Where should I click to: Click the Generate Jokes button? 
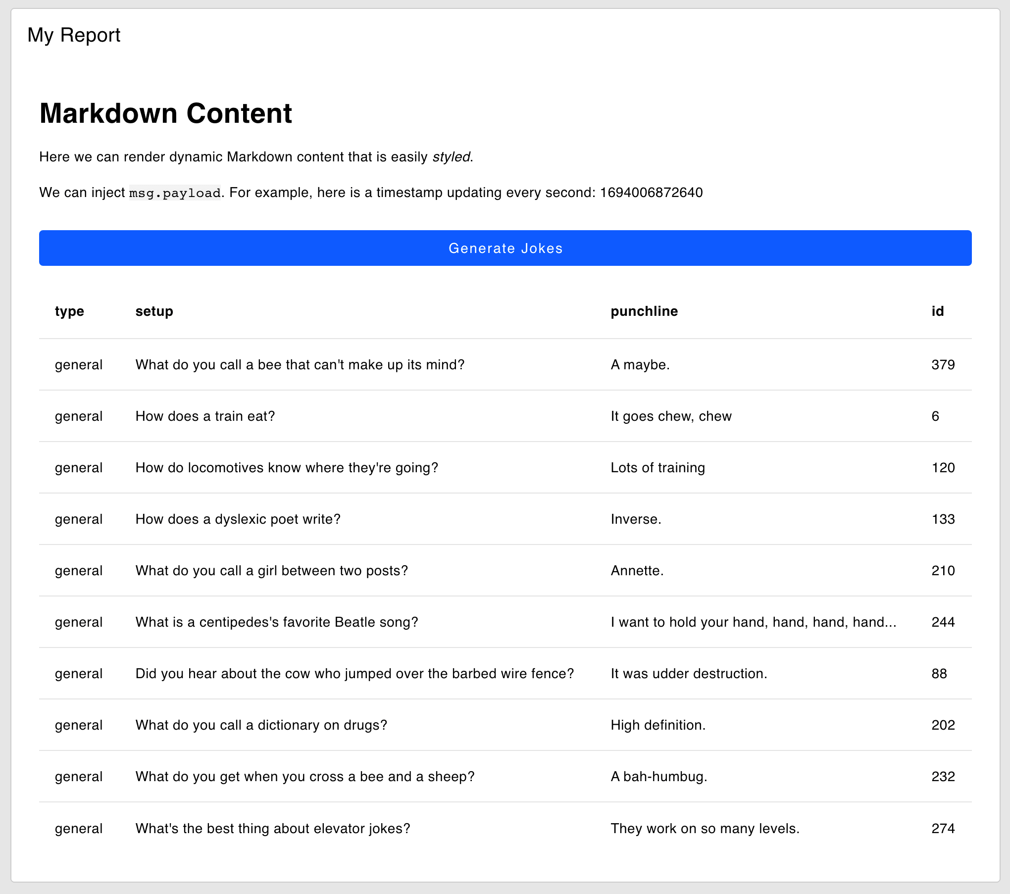(505, 248)
